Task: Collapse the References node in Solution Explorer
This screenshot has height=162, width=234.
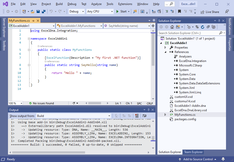Action: (x=165, y=52)
